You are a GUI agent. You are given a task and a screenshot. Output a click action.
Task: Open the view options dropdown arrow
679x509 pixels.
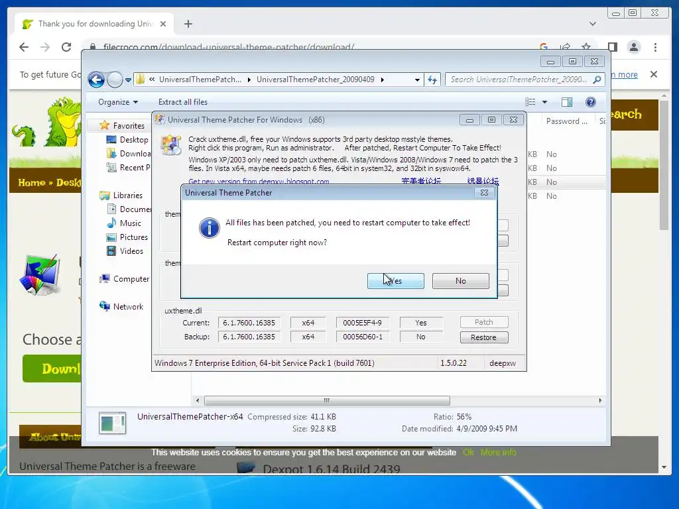[x=545, y=102]
